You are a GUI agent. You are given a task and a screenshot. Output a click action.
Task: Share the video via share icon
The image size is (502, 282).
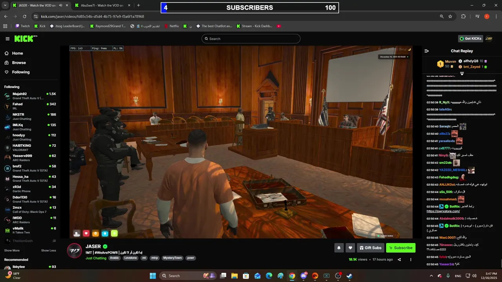(399, 259)
